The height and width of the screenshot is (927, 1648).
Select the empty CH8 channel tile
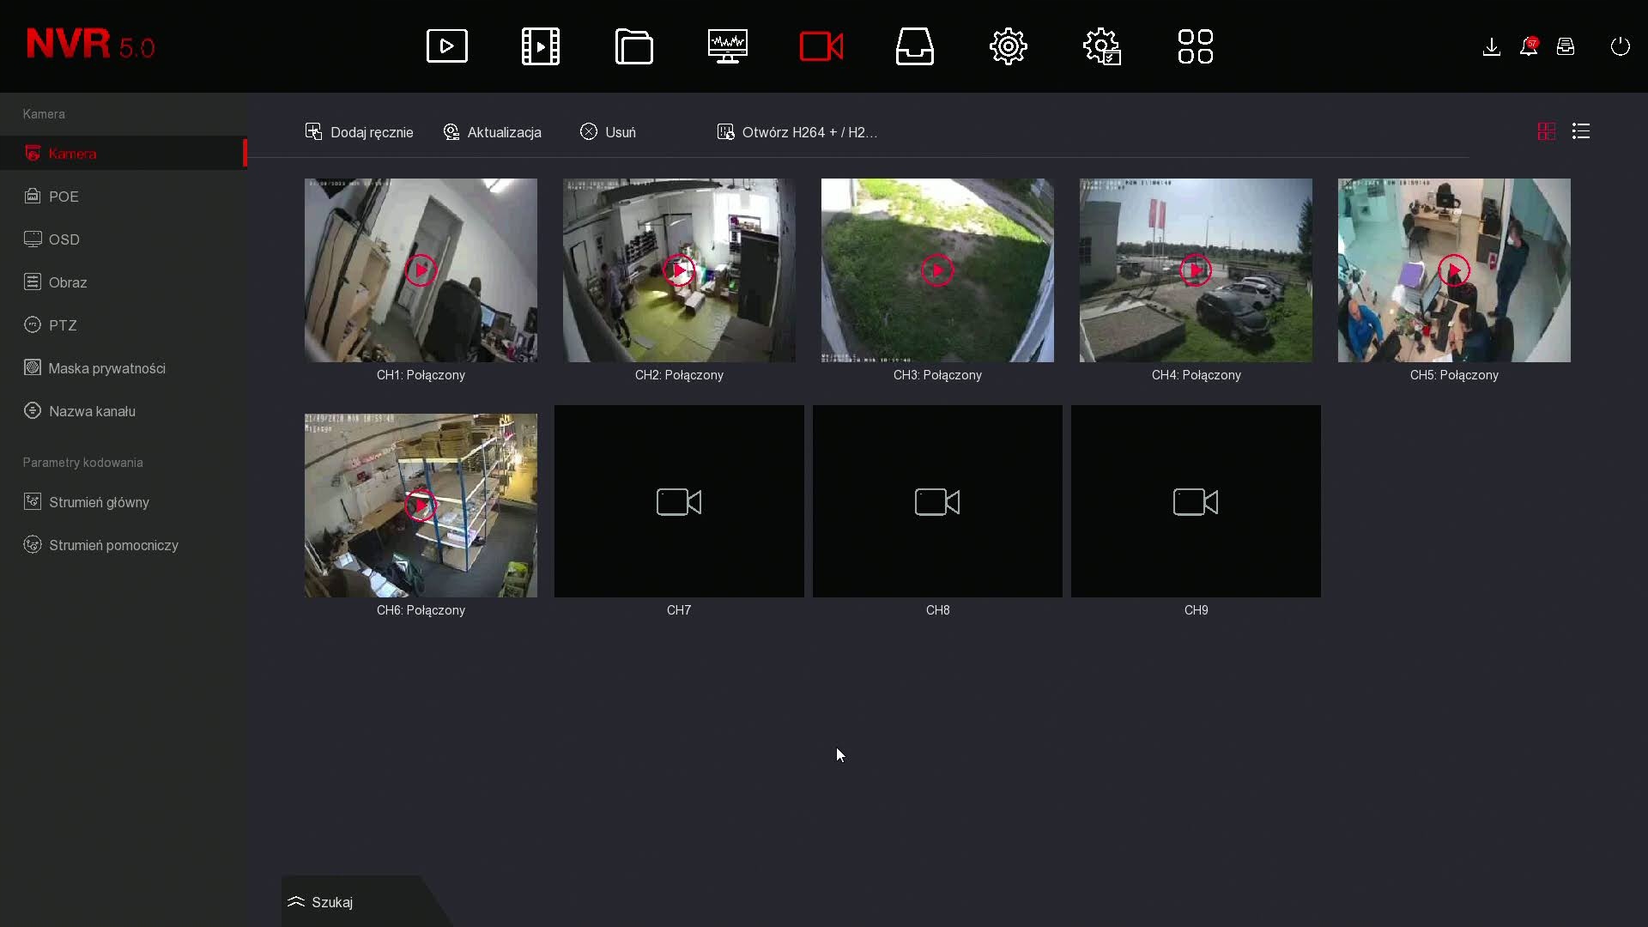coord(937,502)
